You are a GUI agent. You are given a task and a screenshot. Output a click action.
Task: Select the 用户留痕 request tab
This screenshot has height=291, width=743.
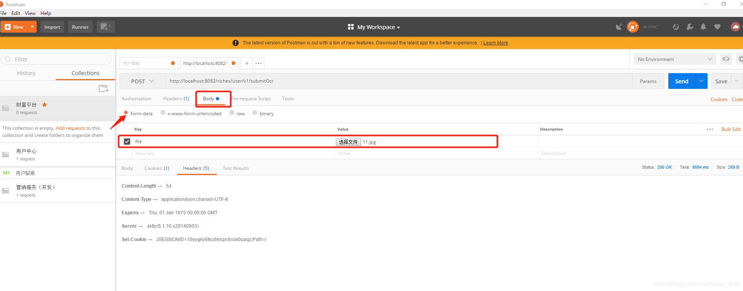[149, 63]
